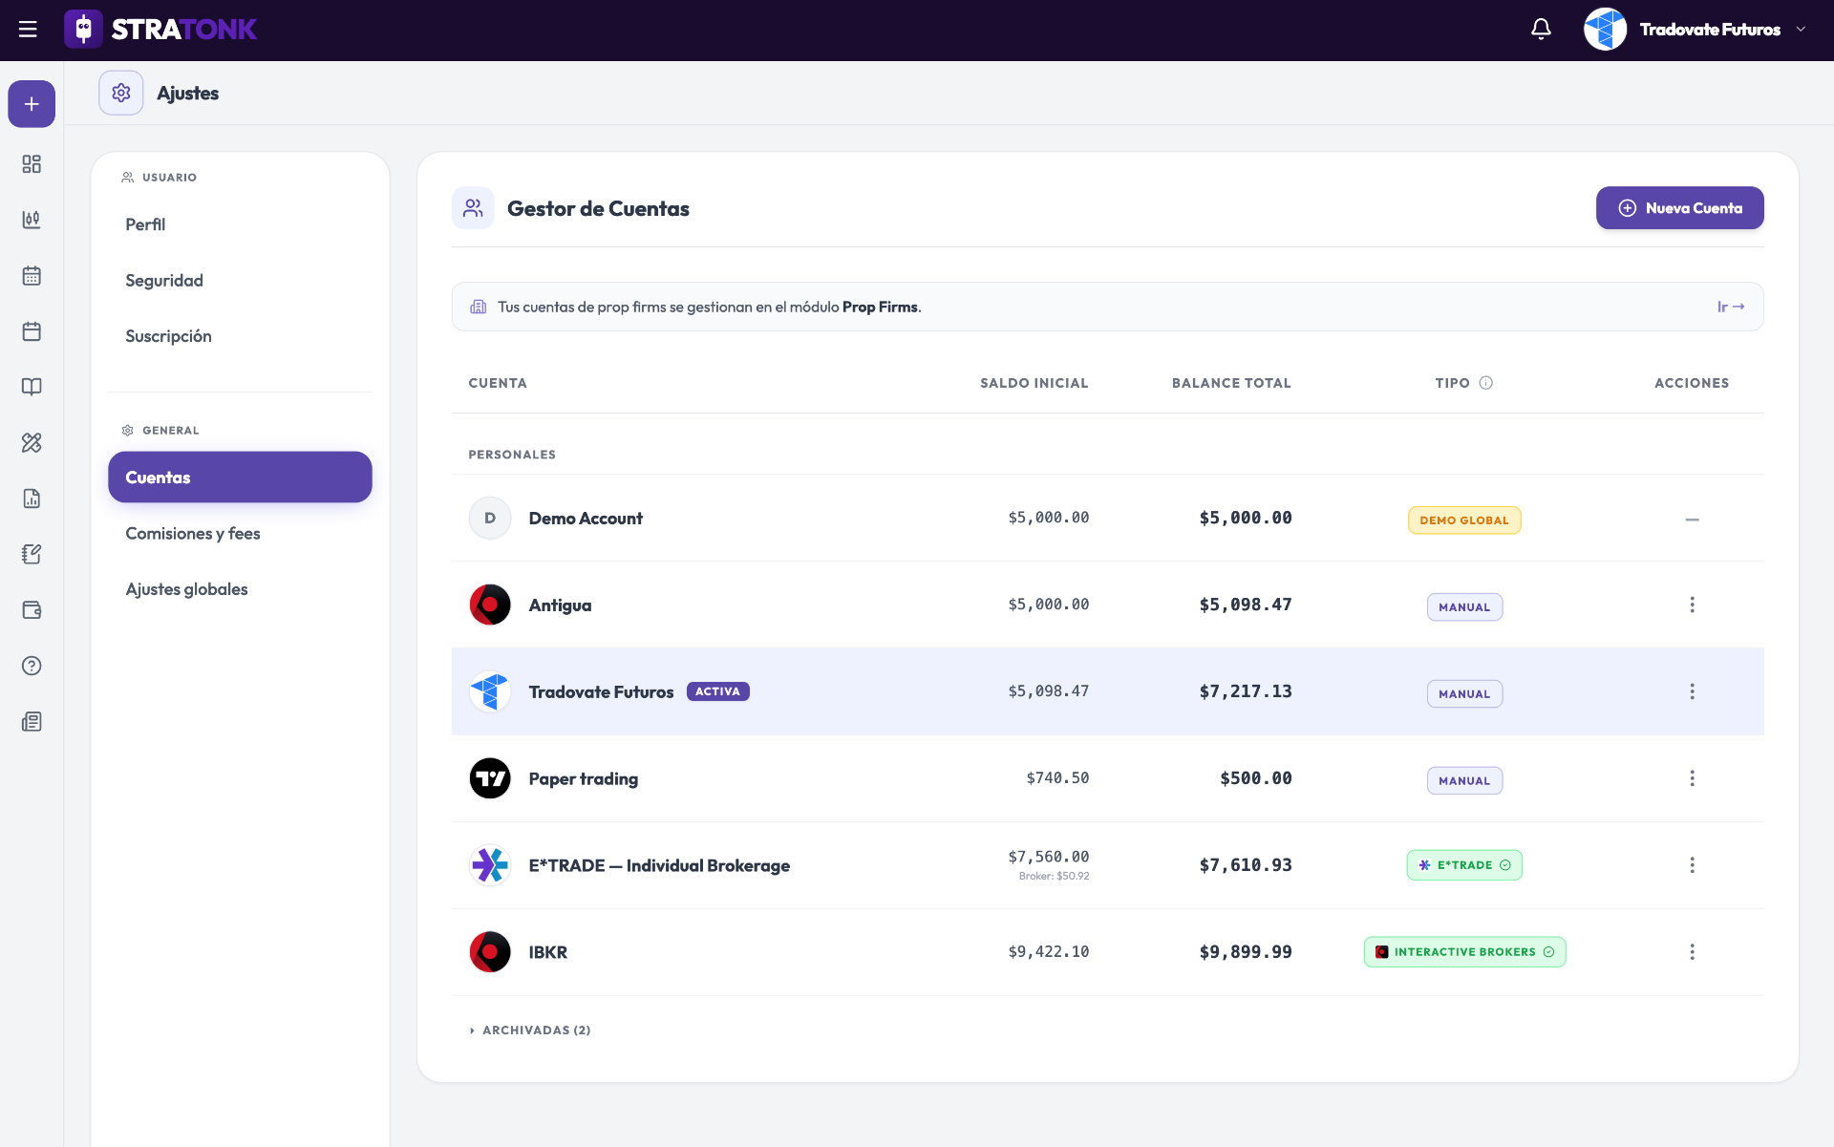Screen dimensions: 1834x1147
Task: Click the Nueva Cuenta button
Action: pos(1679,208)
